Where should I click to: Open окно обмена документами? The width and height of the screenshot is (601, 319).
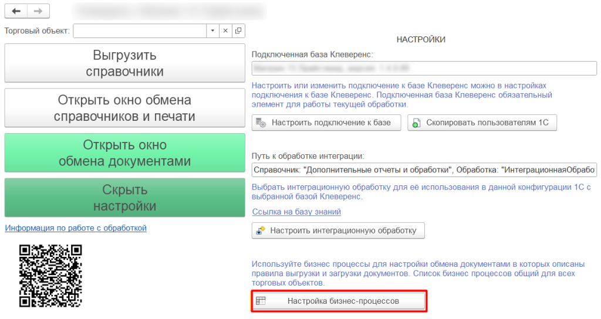click(x=124, y=152)
